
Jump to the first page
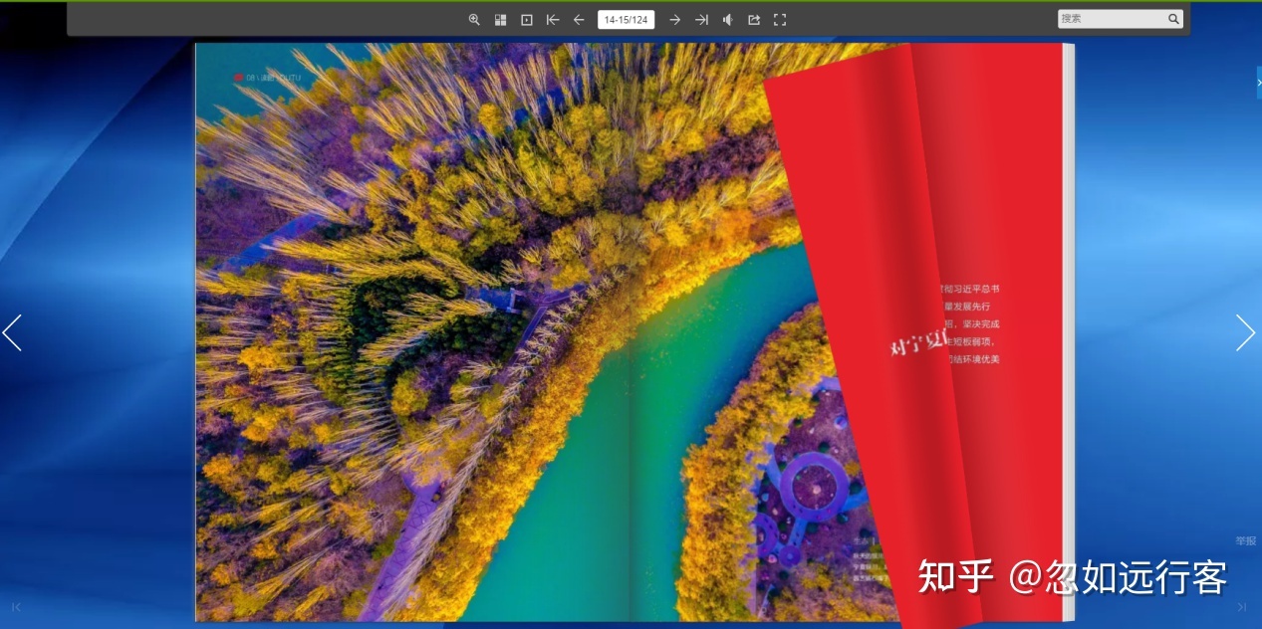pyautogui.click(x=553, y=20)
